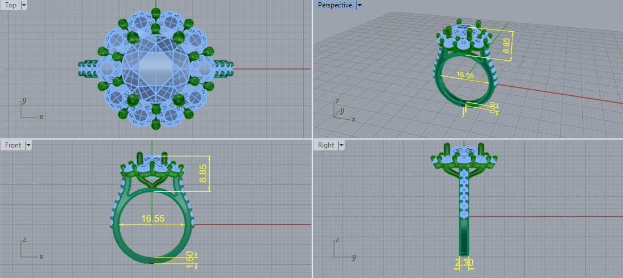Select the ring model in Perspective view

coord(465,64)
